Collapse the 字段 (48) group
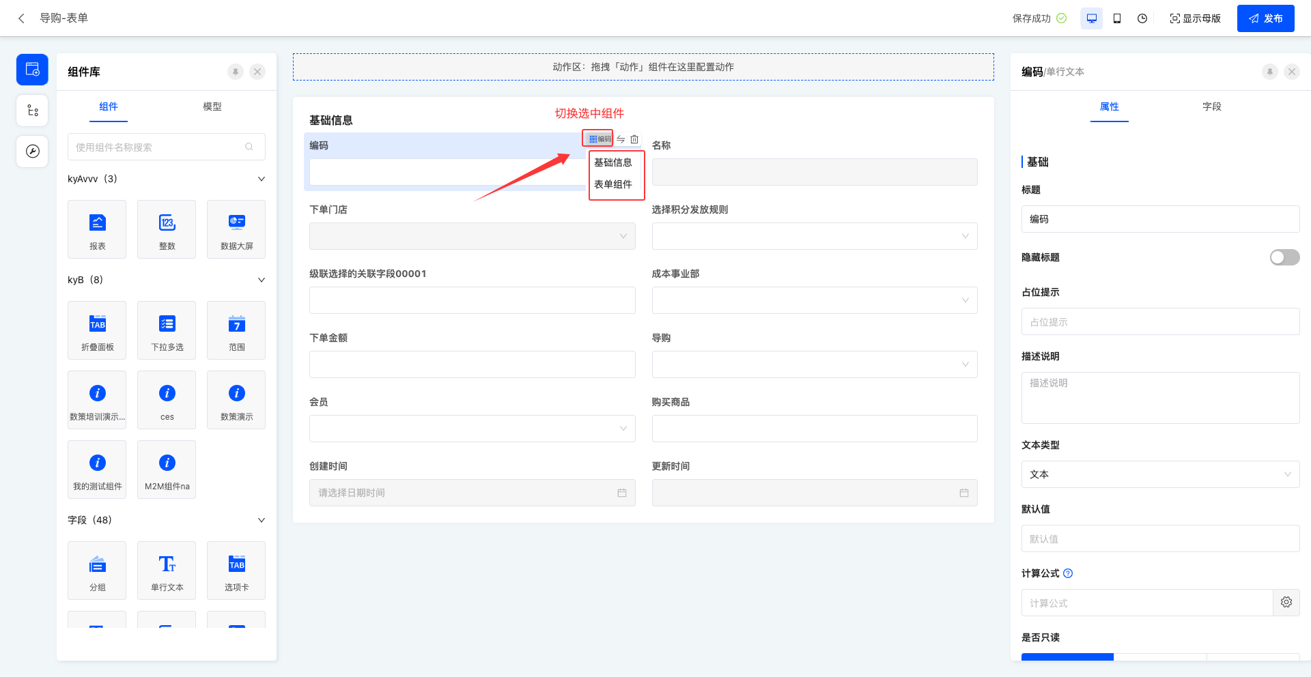This screenshot has height=677, width=1311. point(261,520)
